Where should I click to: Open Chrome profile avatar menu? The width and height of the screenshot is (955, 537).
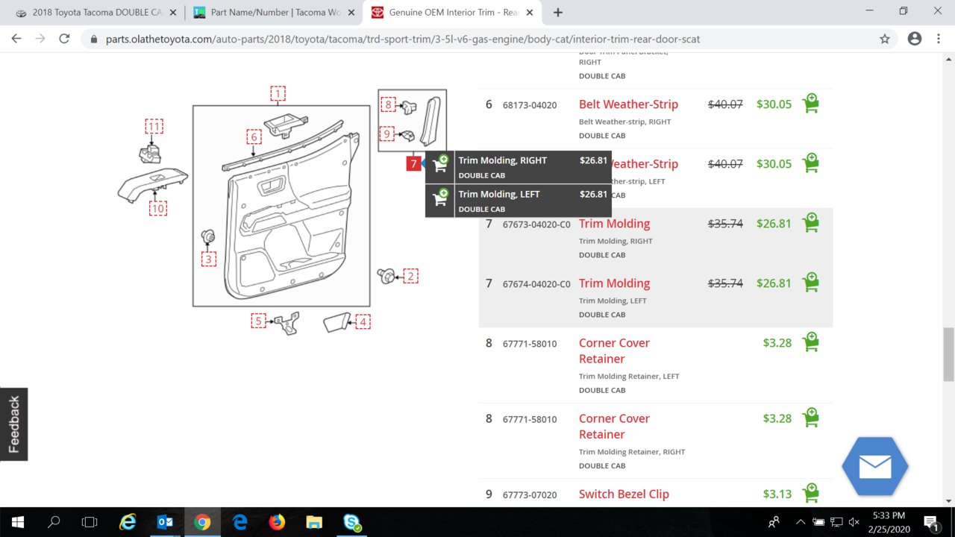(x=915, y=39)
